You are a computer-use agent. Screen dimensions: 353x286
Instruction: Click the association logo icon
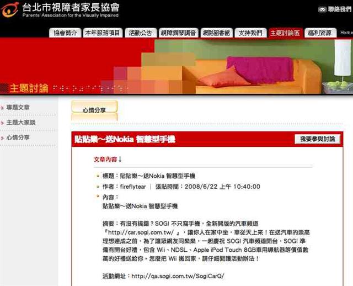point(10,9)
